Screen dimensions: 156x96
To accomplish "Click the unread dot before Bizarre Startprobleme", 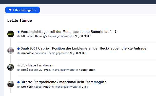I will click(x=18, y=82).
